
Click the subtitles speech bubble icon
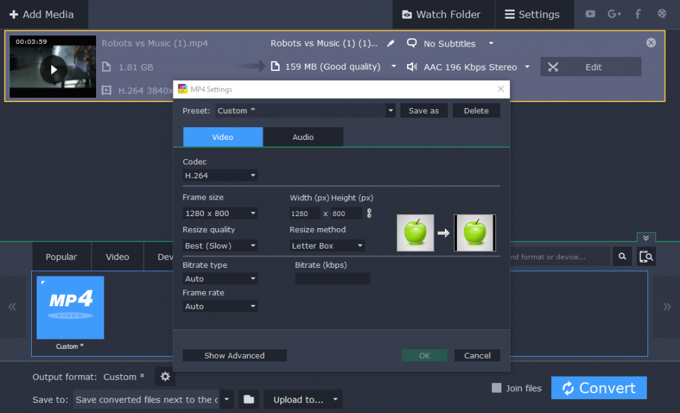[x=412, y=43]
